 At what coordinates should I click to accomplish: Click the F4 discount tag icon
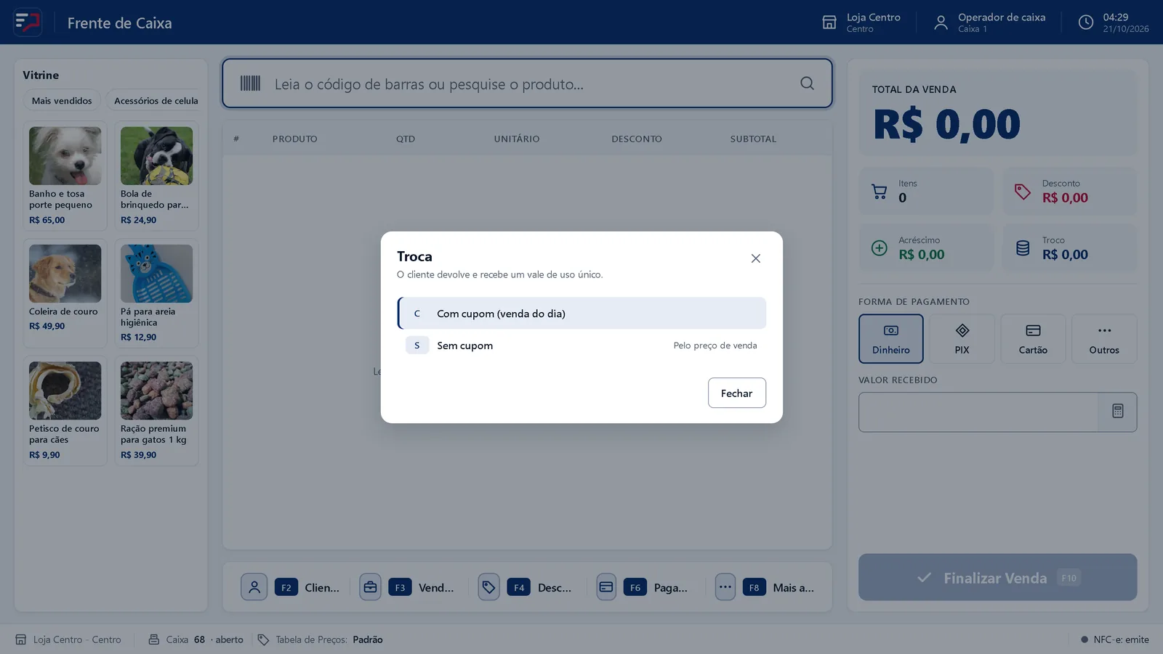pos(488,587)
